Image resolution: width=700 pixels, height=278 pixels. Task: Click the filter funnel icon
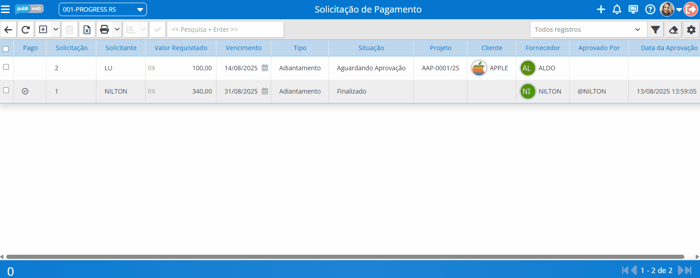(655, 30)
